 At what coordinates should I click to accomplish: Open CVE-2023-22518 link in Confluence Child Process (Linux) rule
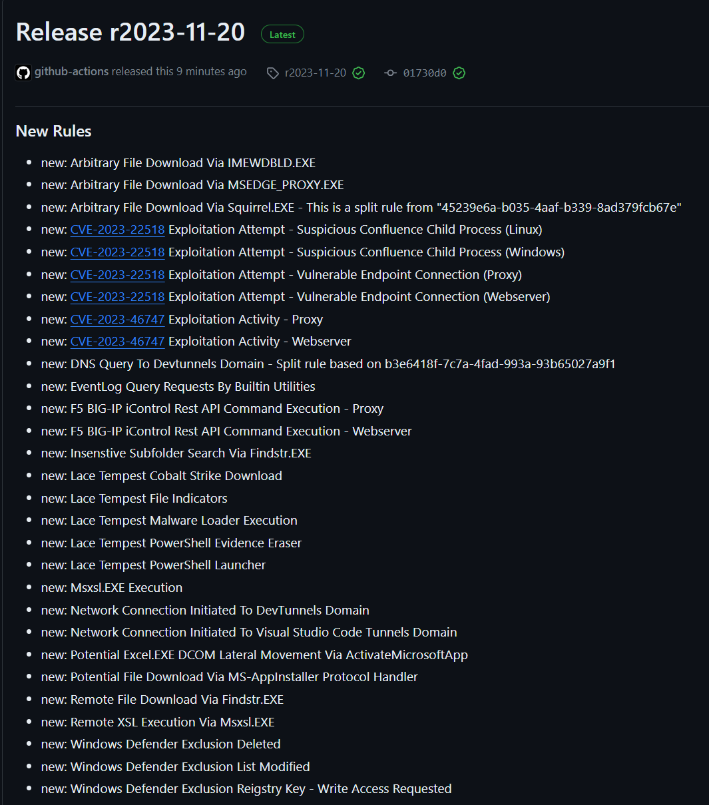(x=117, y=230)
